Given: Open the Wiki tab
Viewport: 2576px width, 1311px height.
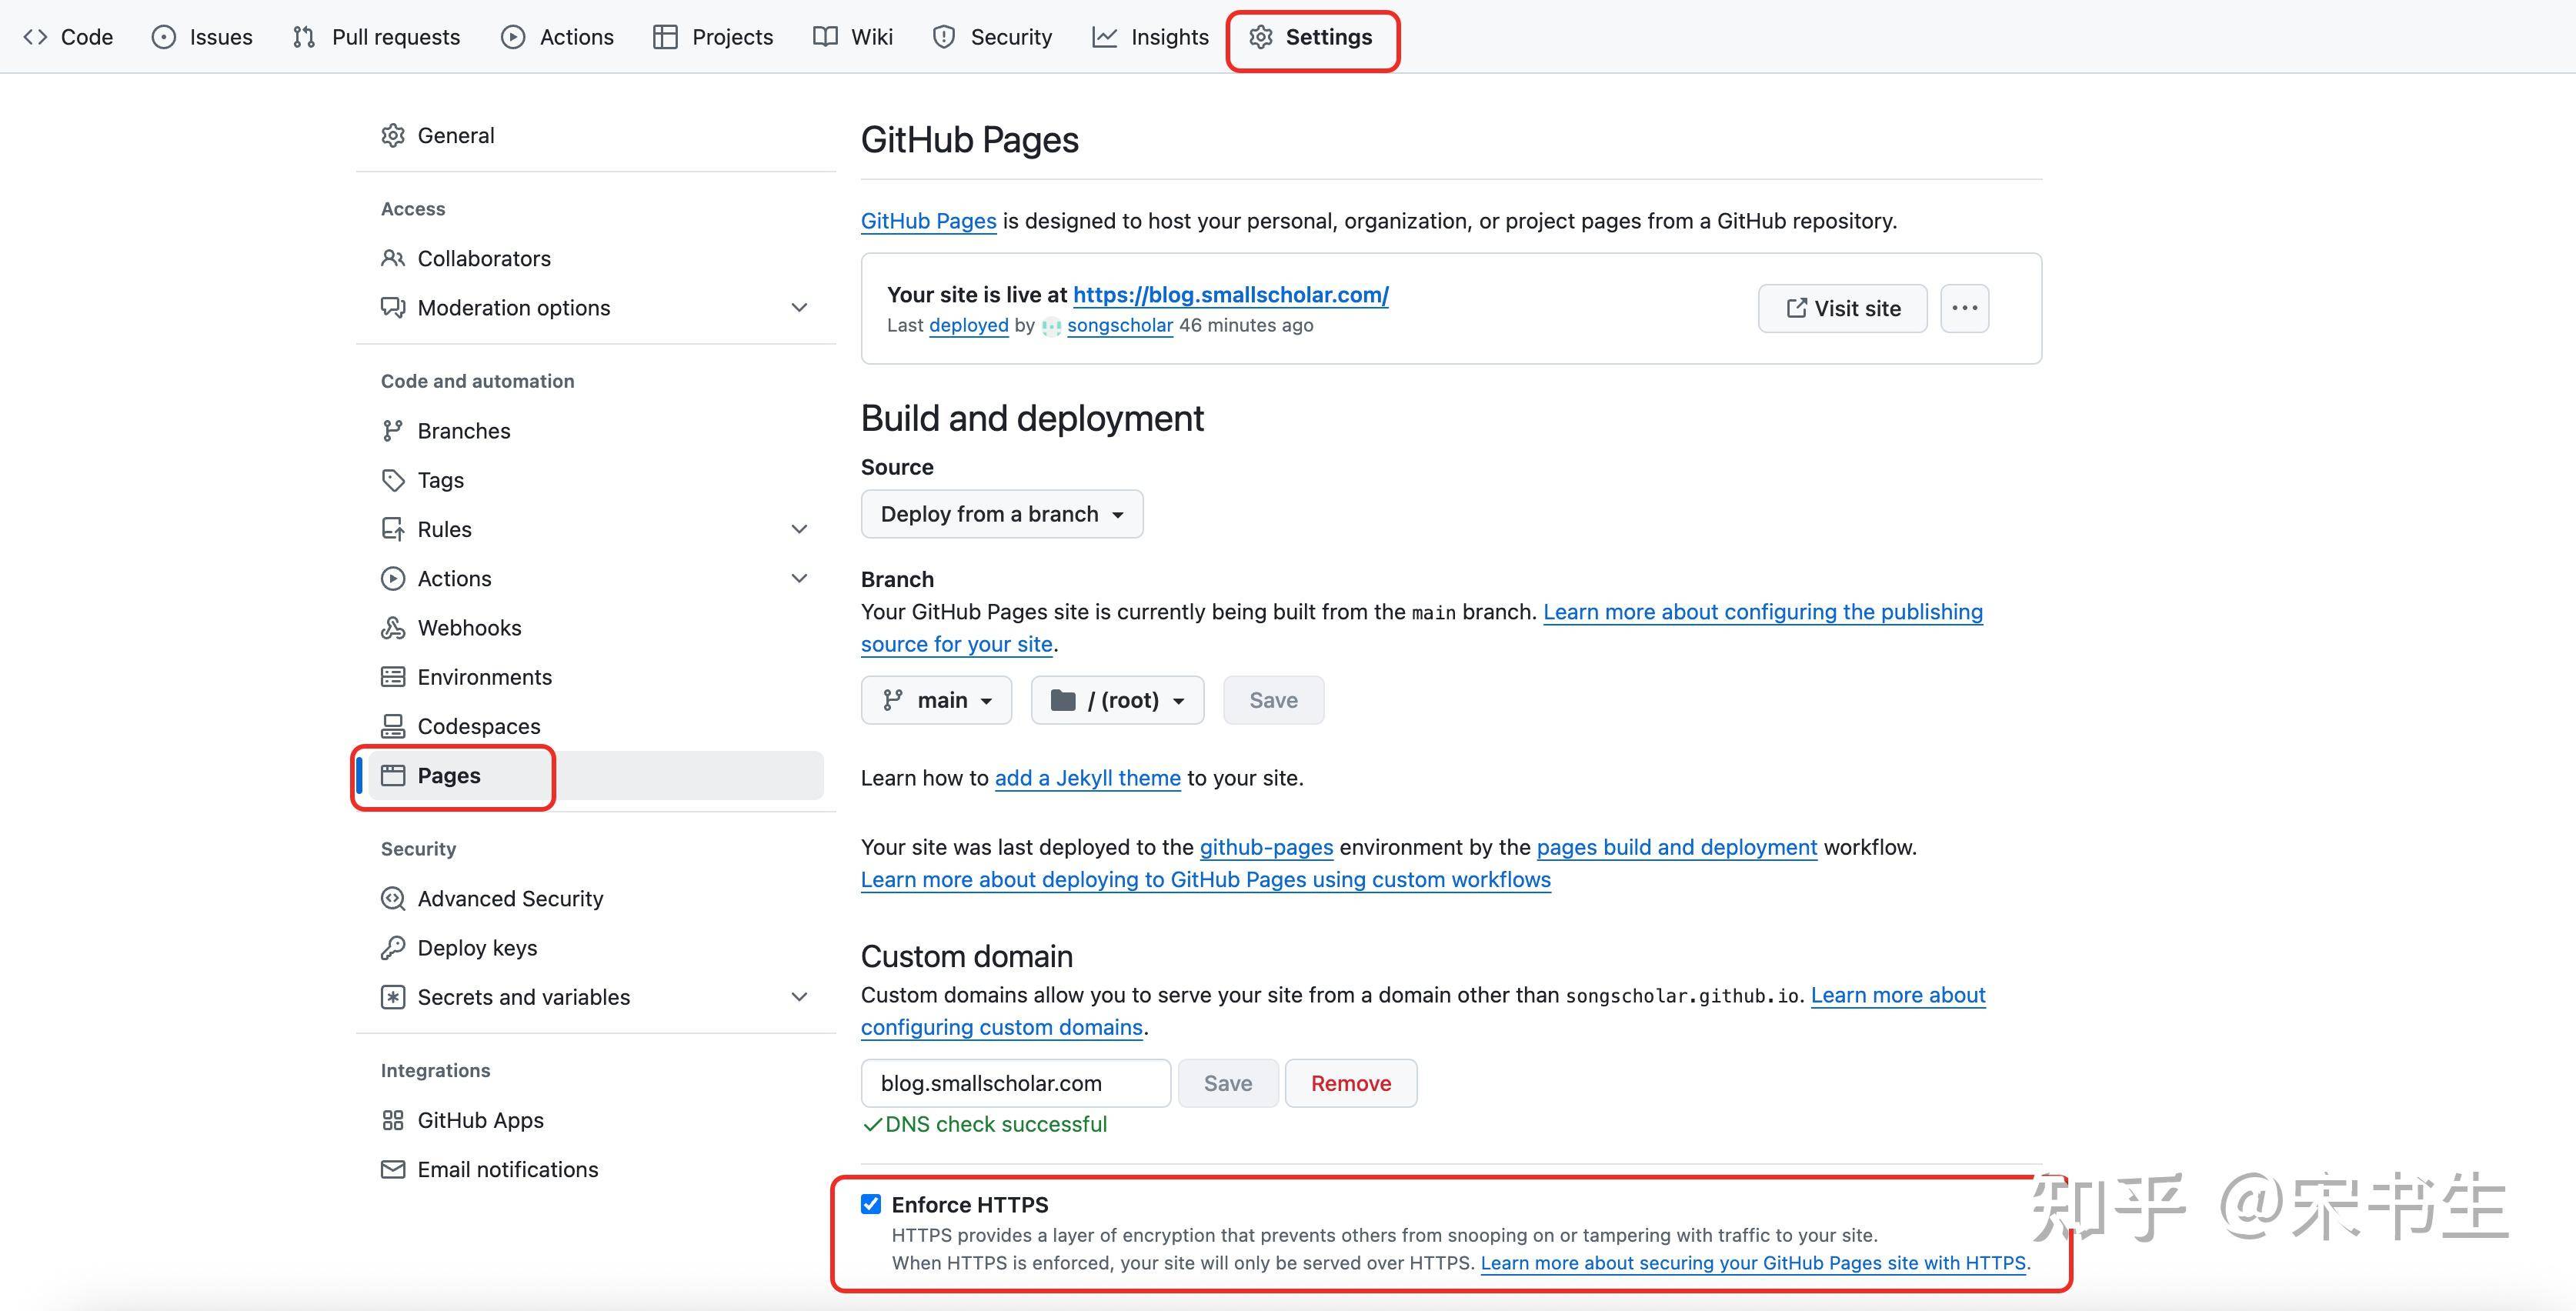Looking at the screenshot, I should coord(853,37).
